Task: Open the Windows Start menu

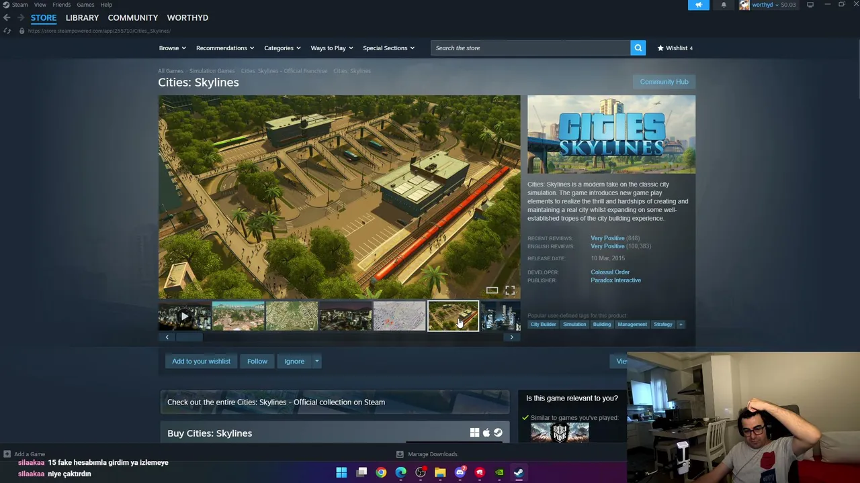Action: [x=341, y=472]
